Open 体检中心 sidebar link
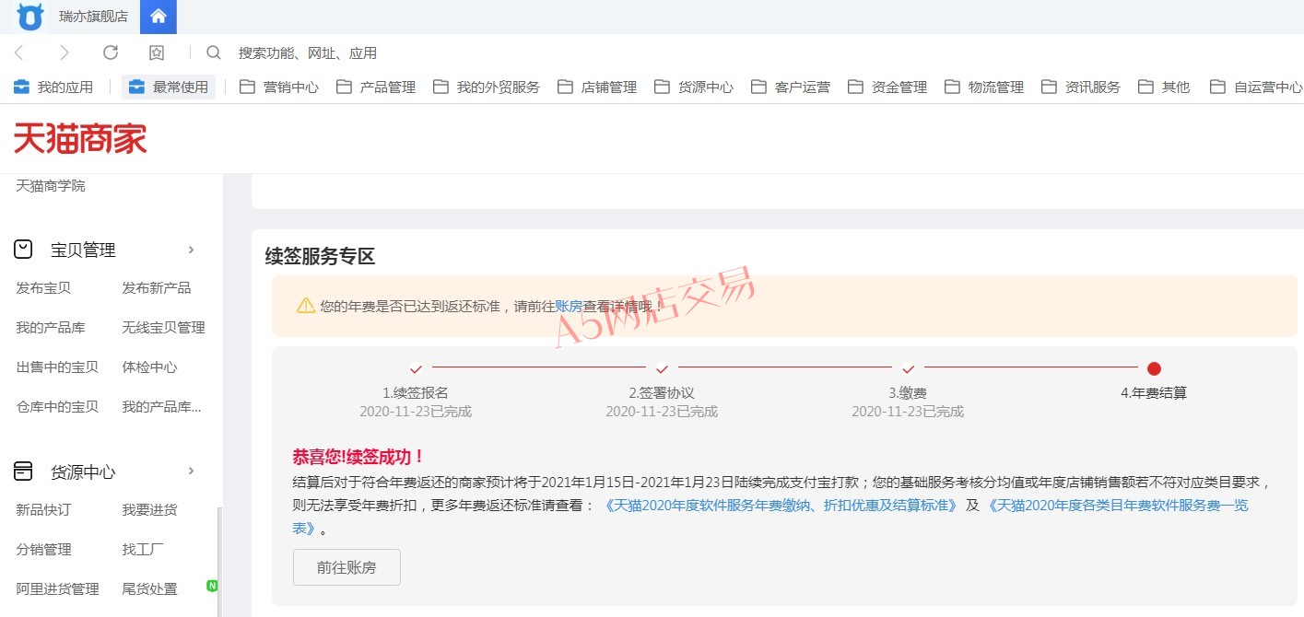 click(149, 367)
